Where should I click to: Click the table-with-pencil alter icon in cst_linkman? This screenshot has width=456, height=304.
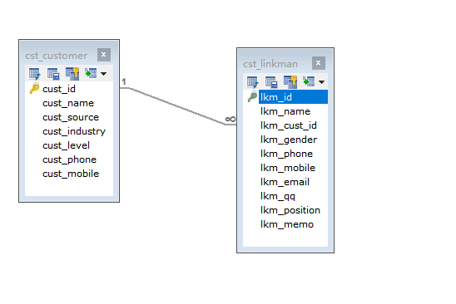click(x=252, y=82)
